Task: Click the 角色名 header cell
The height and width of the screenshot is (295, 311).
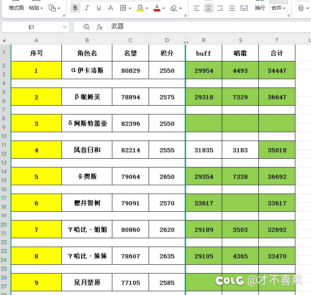Action: point(87,53)
